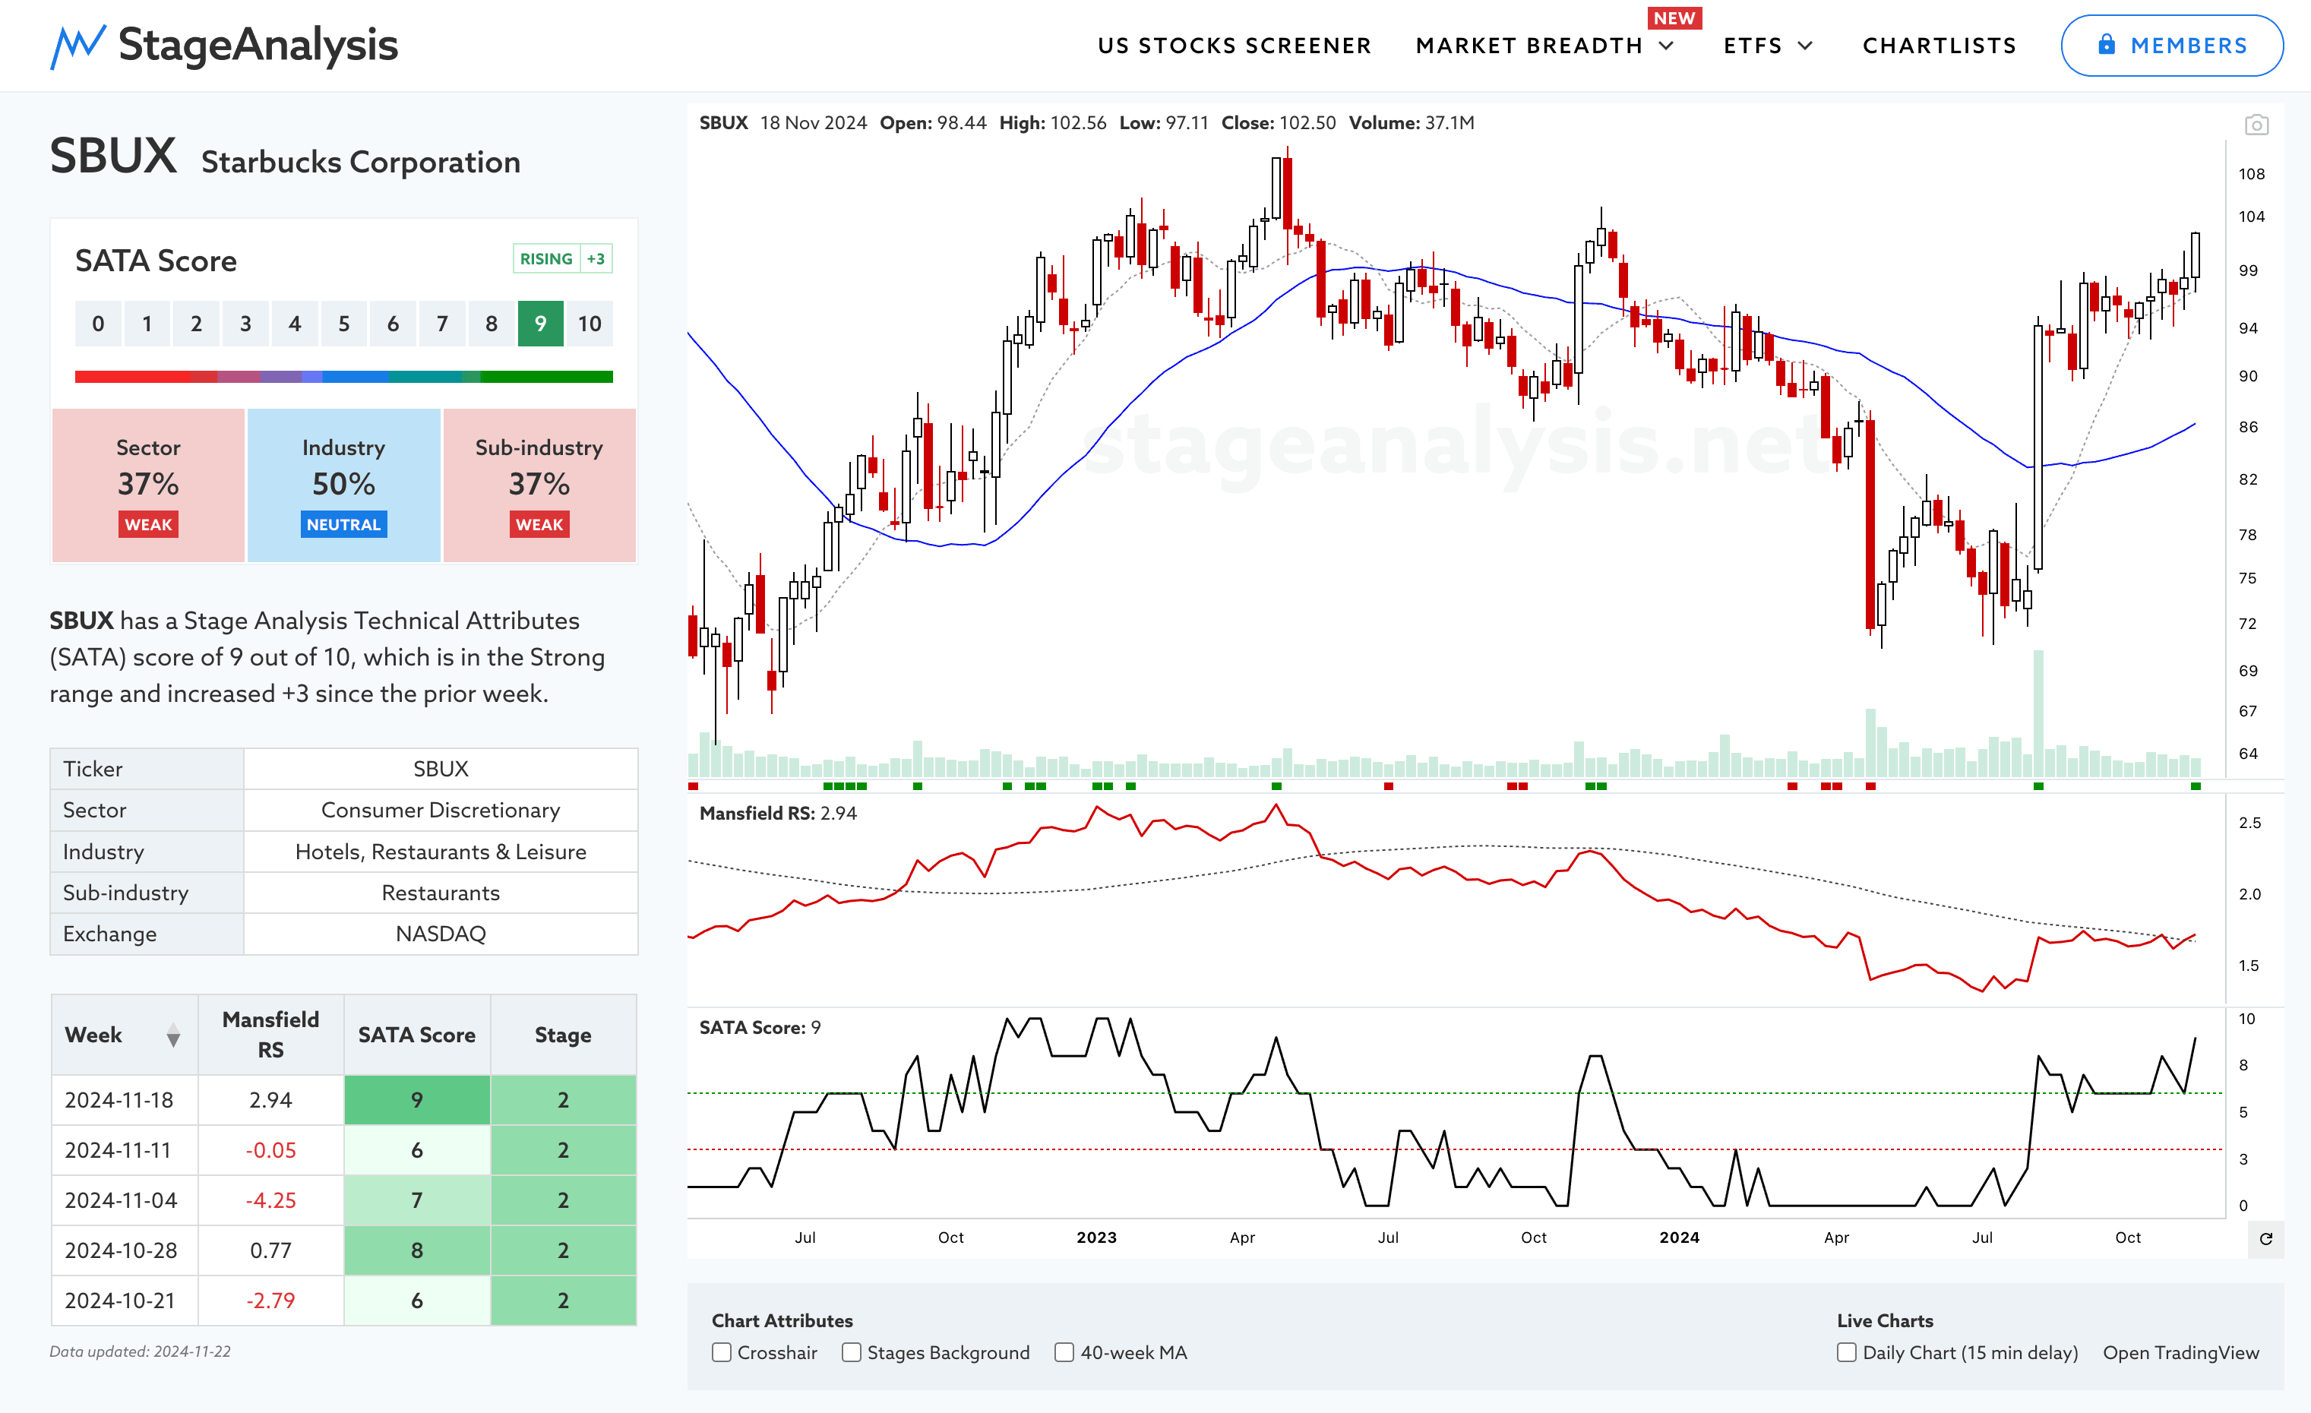Select SATA score box 10
Viewport: 2311px width, 1413px height.
pyautogui.click(x=589, y=324)
